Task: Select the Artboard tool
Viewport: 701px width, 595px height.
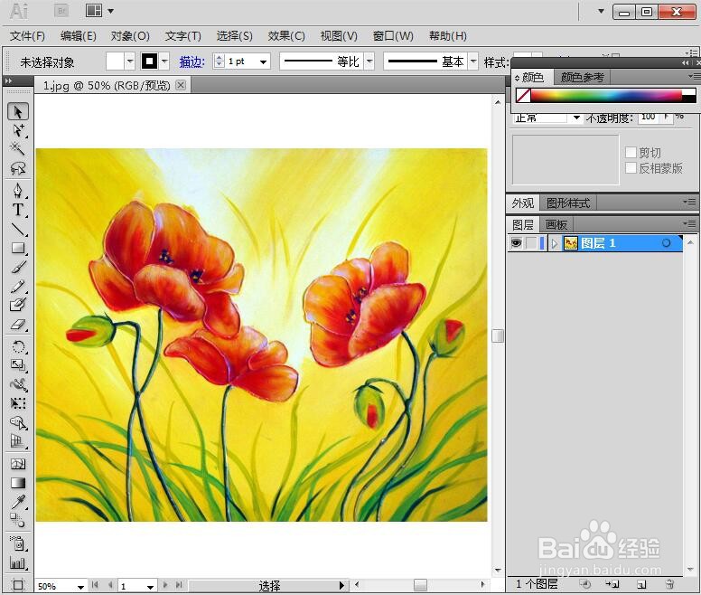Action: click(x=18, y=585)
